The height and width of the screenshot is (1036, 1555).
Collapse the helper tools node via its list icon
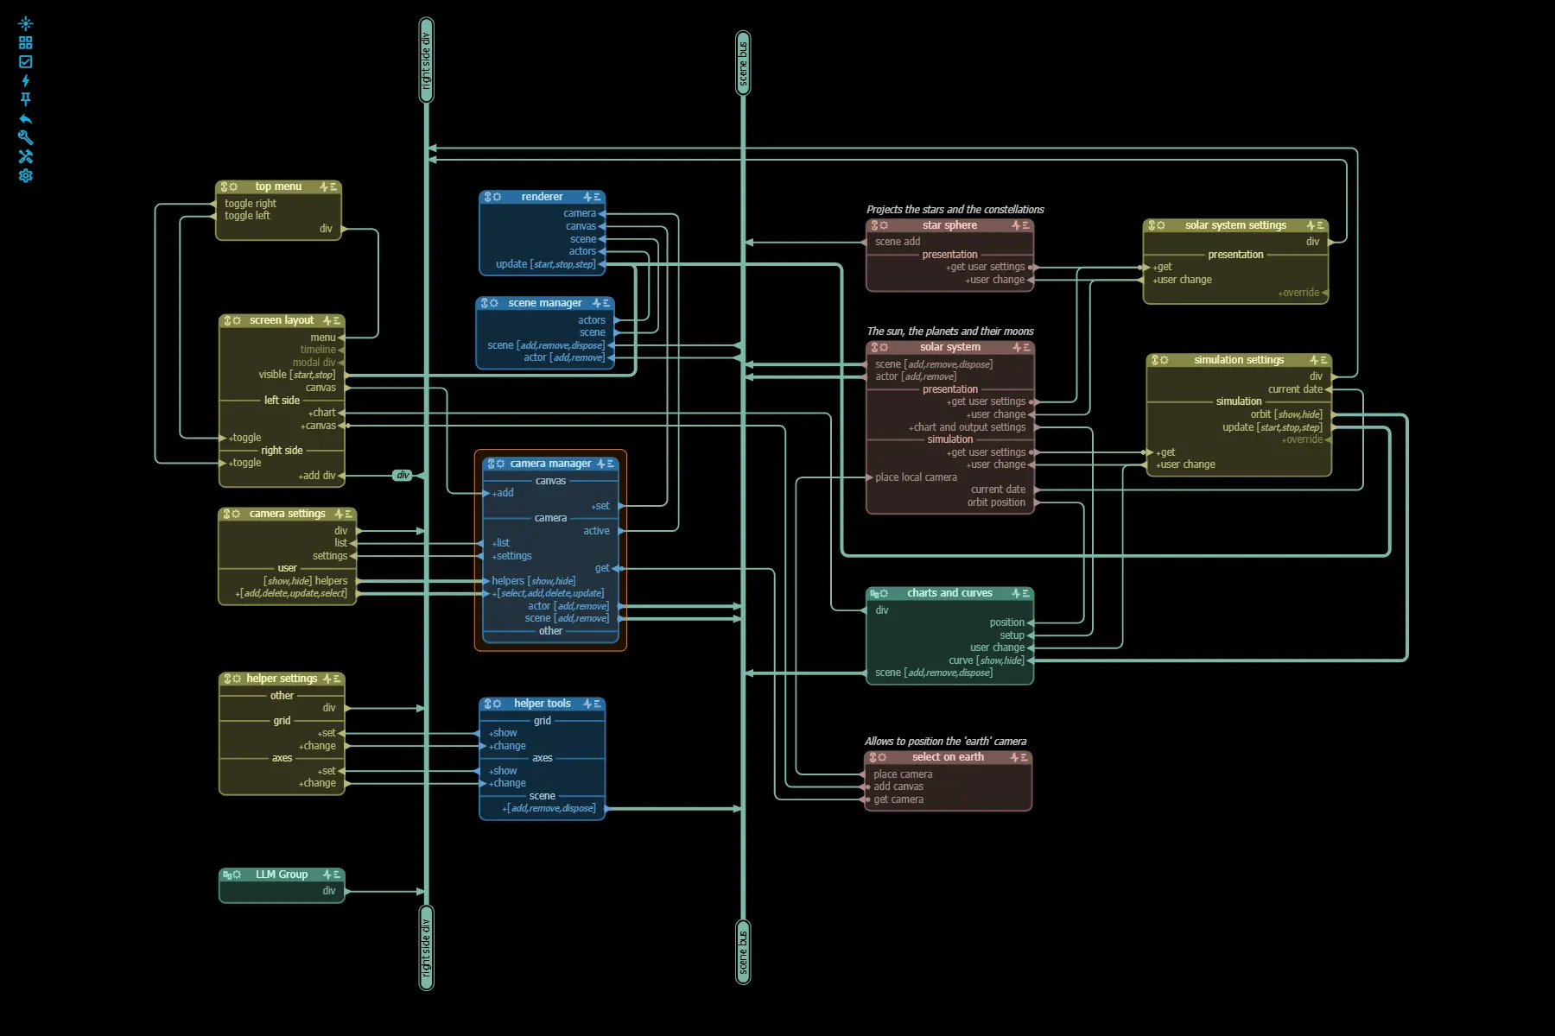[597, 704]
